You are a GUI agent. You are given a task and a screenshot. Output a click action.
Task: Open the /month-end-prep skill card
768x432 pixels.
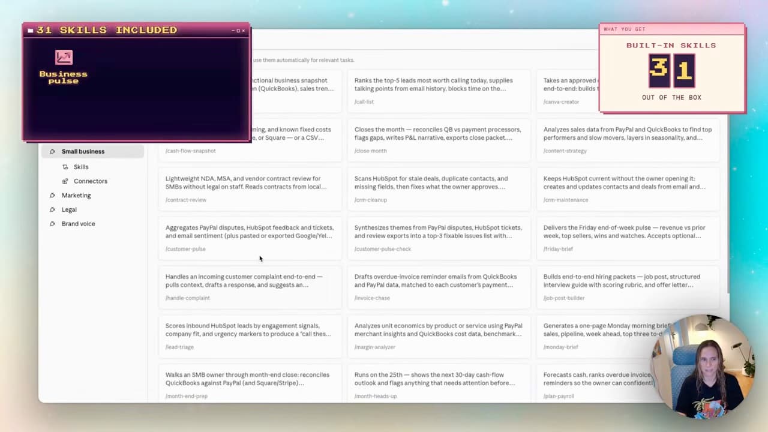[x=250, y=383]
